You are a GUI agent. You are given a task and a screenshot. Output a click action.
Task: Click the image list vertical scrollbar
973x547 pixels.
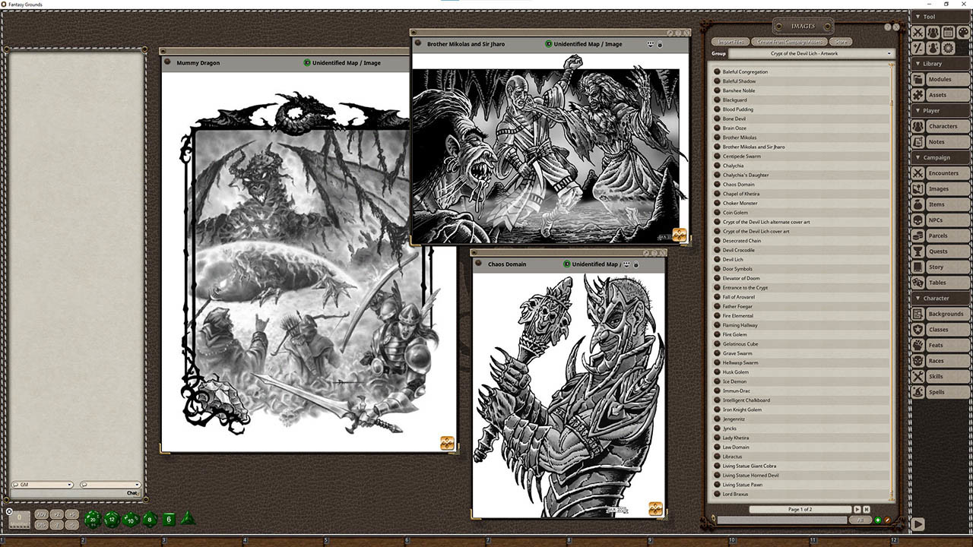(x=892, y=281)
